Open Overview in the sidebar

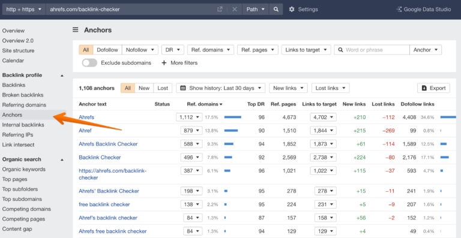point(13,31)
